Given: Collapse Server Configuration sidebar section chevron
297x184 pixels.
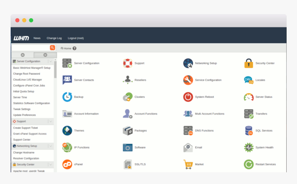Looking at the screenshot, I should (x=50, y=61).
